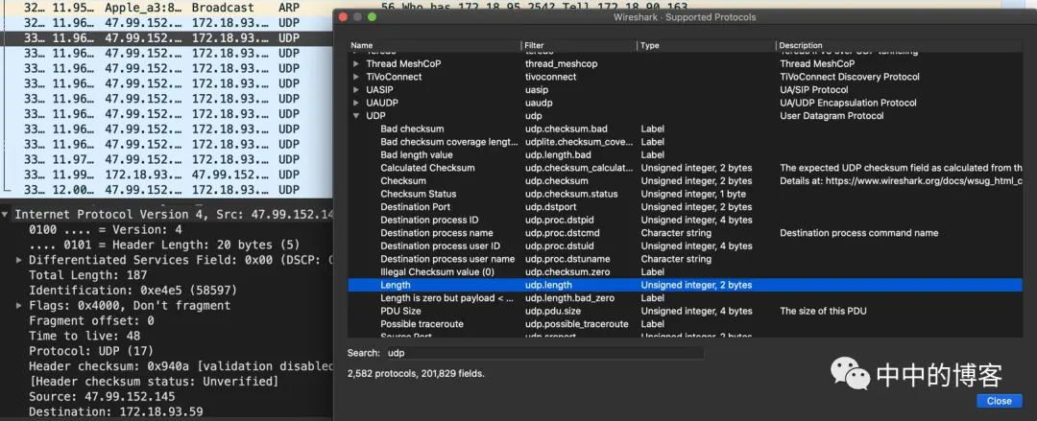Click the thread_meshcop filter cell
The height and width of the screenshot is (421, 1037).
tap(560, 64)
